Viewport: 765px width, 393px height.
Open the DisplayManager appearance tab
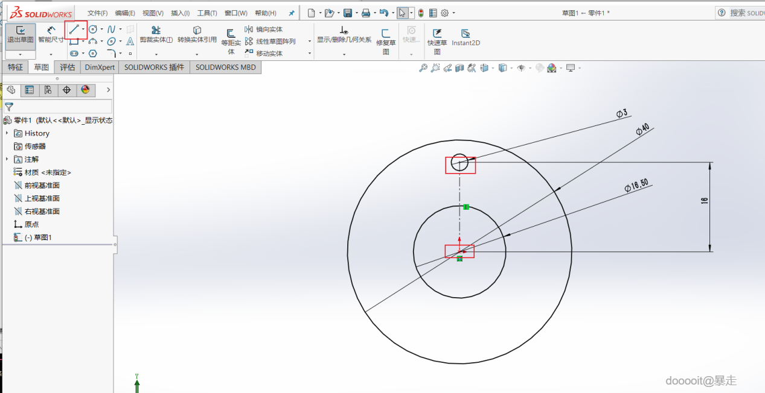pos(85,90)
